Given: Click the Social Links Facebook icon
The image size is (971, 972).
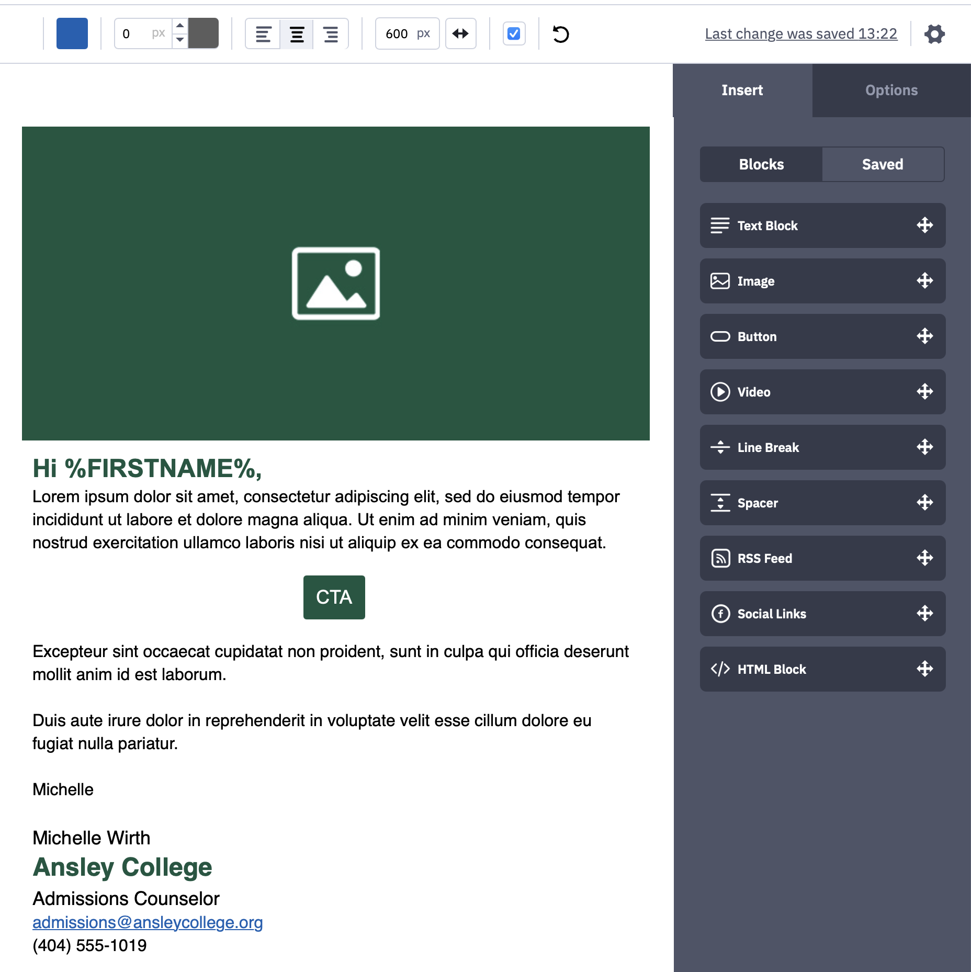Looking at the screenshot, I should (x=720, y=614).
